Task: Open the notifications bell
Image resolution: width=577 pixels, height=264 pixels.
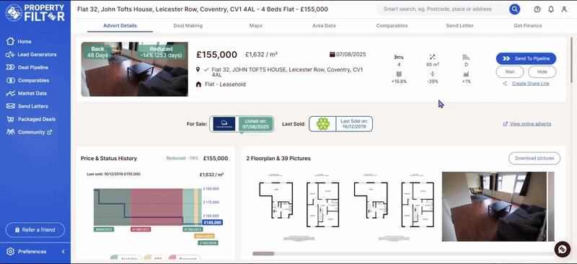Action: 551,9
